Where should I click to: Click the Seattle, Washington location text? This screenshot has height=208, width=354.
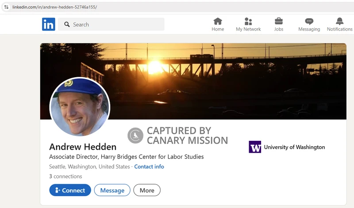(89, 166)
